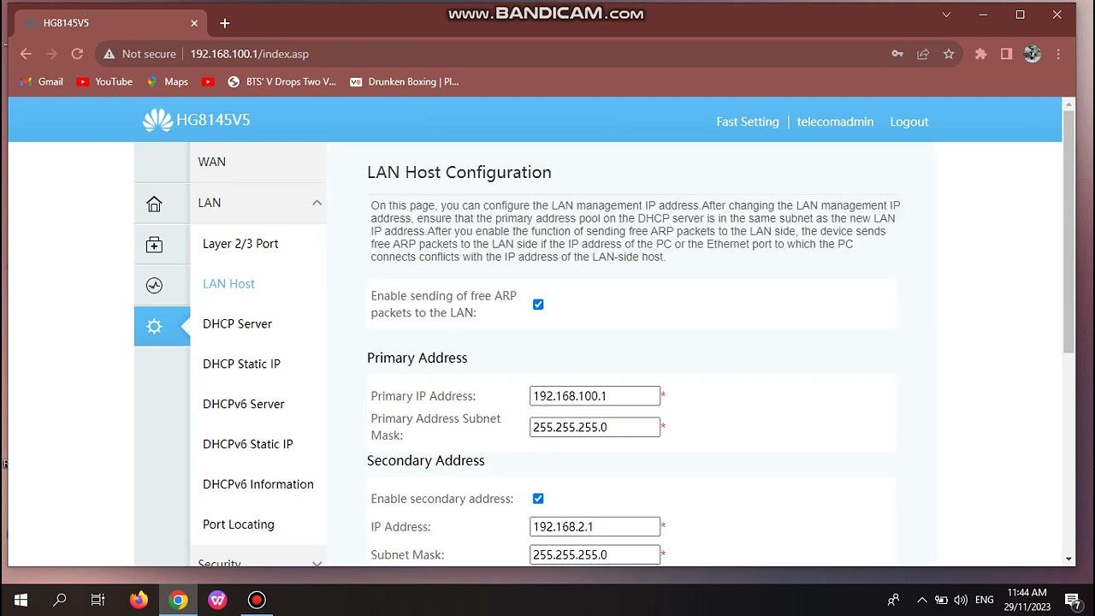Toggle Chrome side panel icon
This screenshot has height=616, width=1095.
1007,54
